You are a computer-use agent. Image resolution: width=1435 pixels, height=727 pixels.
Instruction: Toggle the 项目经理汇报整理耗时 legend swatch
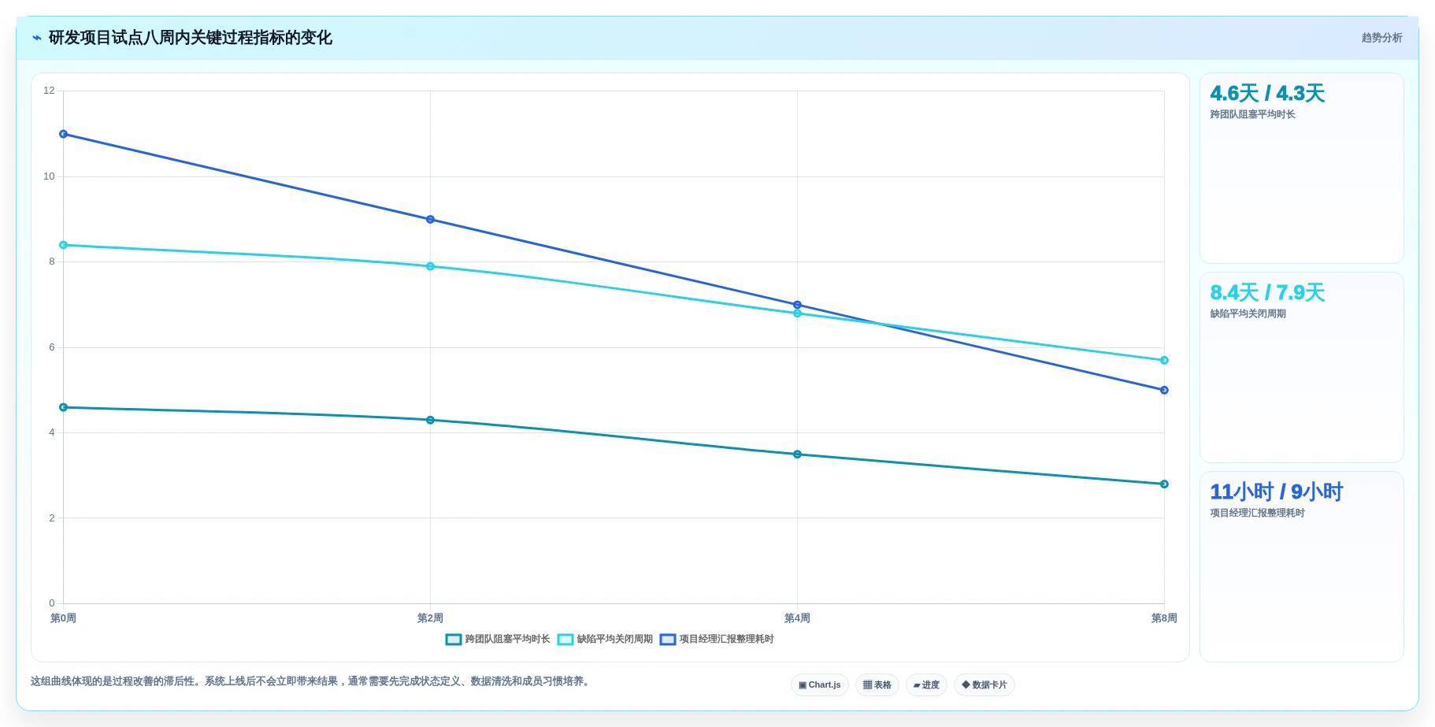[x=668, y=640]
